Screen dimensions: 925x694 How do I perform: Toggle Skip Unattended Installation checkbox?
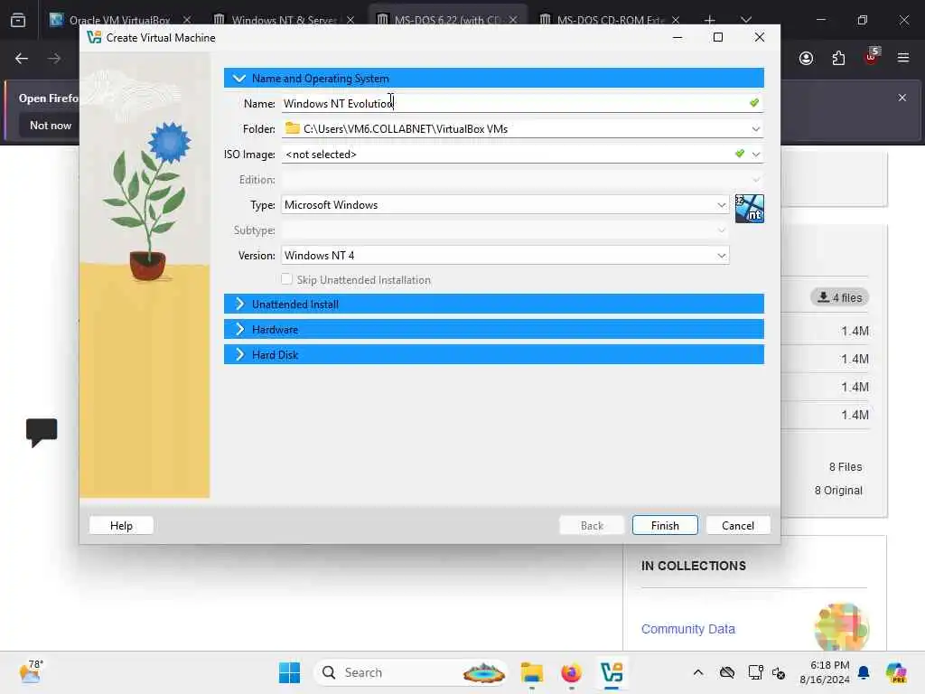(286, 279)
